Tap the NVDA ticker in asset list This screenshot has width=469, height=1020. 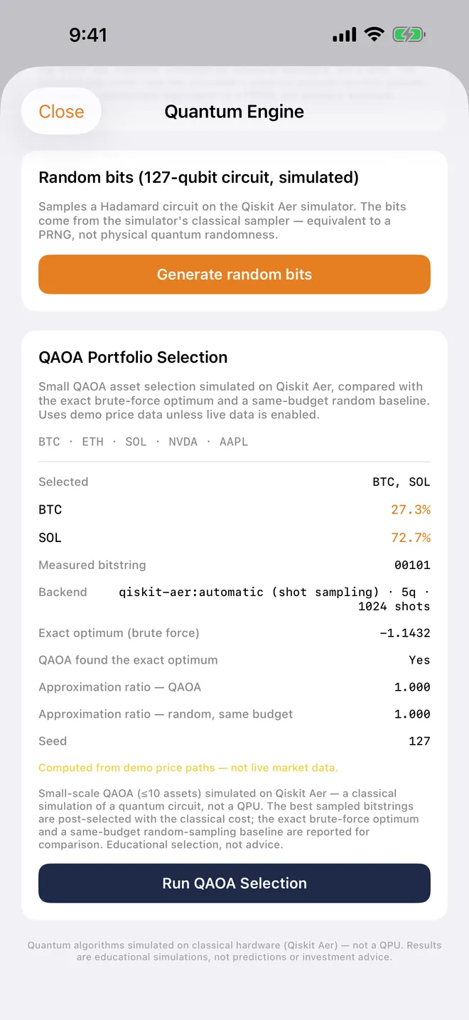[x=183, y=442]
